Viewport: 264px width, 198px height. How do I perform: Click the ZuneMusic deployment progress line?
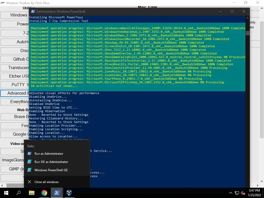click(121, 71)
